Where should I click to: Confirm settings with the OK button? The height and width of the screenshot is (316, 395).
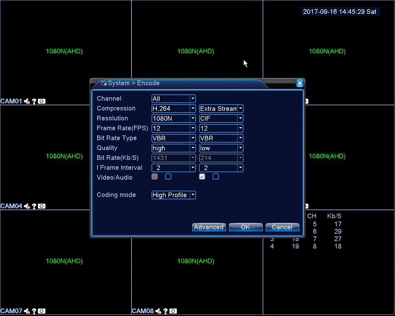coord(246,227)
